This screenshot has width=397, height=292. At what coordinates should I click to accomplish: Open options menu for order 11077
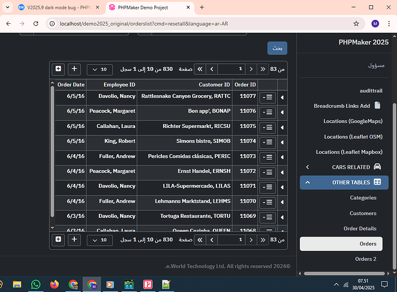[x=268, y=98]
